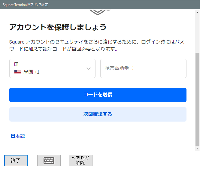200x169 pixels.
Task: Open the 日本語 language link
Action: (18, 136)
